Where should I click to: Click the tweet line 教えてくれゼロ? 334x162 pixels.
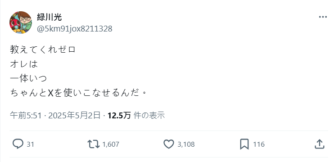coord(43,49)
